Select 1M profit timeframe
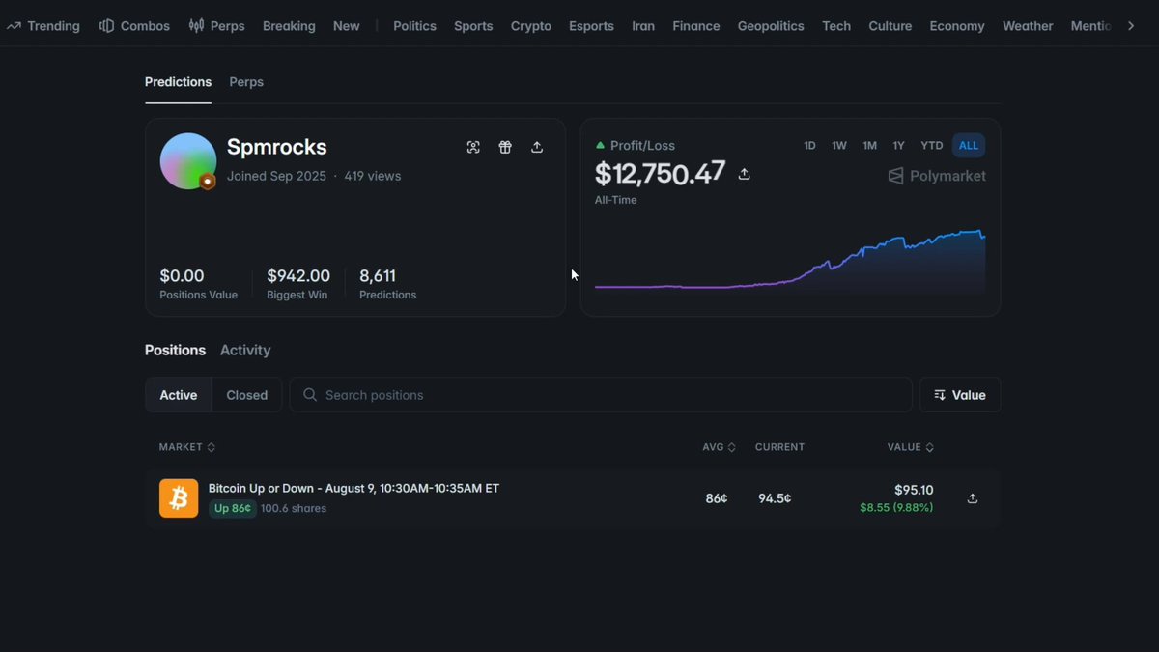 pyautogui.click(x=869, y=146)
